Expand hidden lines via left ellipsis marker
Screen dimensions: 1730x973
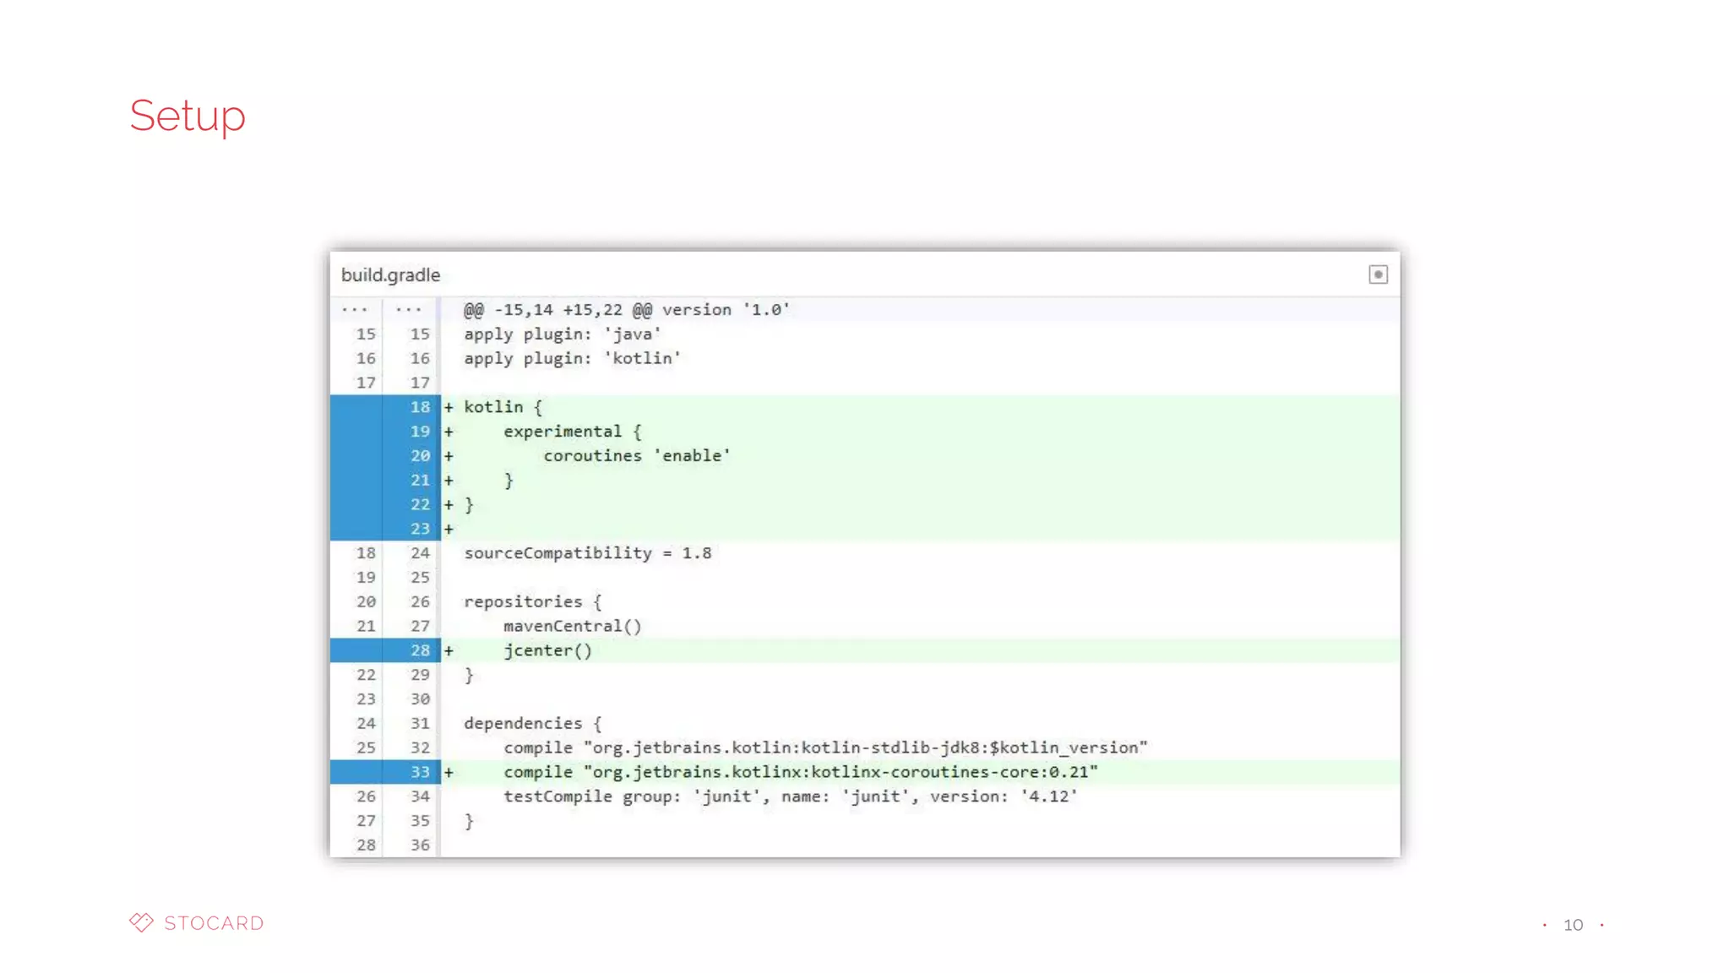pos(355,310)
